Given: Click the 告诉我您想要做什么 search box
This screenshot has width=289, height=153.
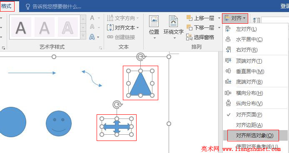Looking at the screenshot, I should pos(53,7).
